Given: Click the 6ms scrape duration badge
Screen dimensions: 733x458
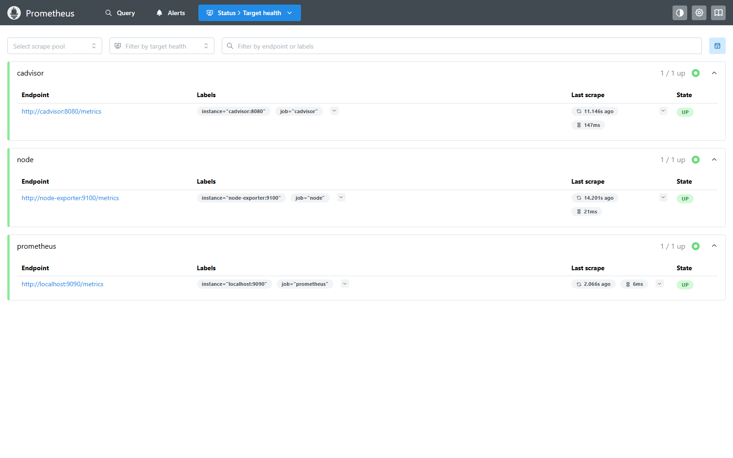Looking at the screenshot, I should point(634,284).
